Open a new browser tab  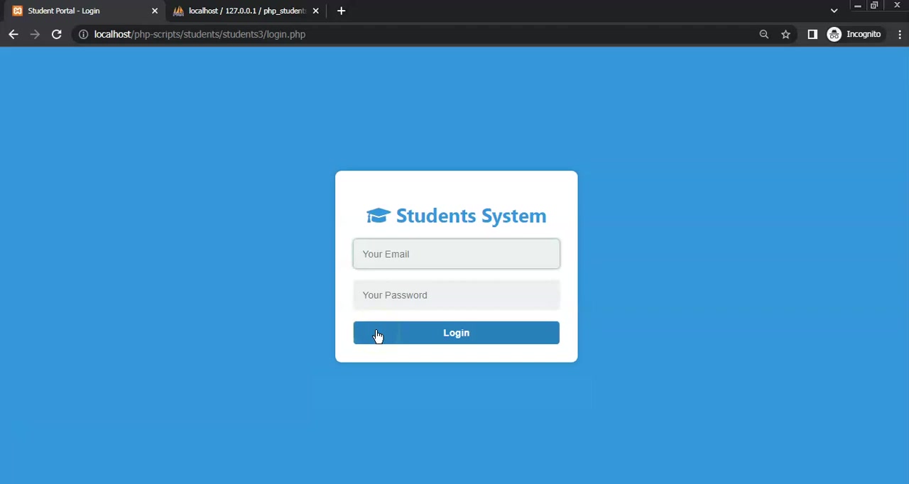pos(341,11)
